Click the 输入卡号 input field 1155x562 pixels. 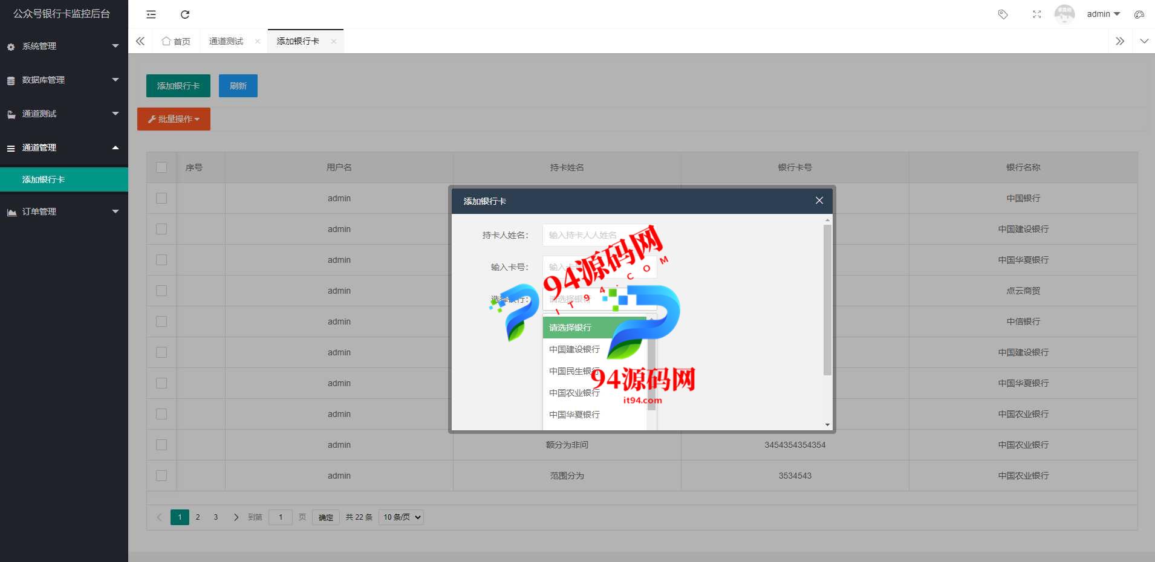[x=600, y=267]
